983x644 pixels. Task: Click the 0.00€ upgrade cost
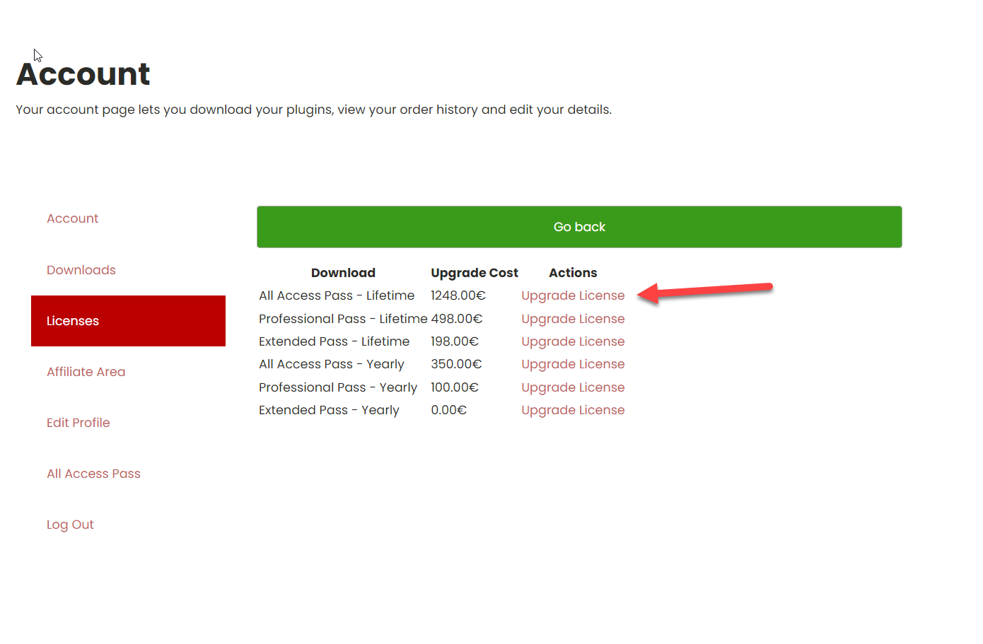tap(449, 410)
